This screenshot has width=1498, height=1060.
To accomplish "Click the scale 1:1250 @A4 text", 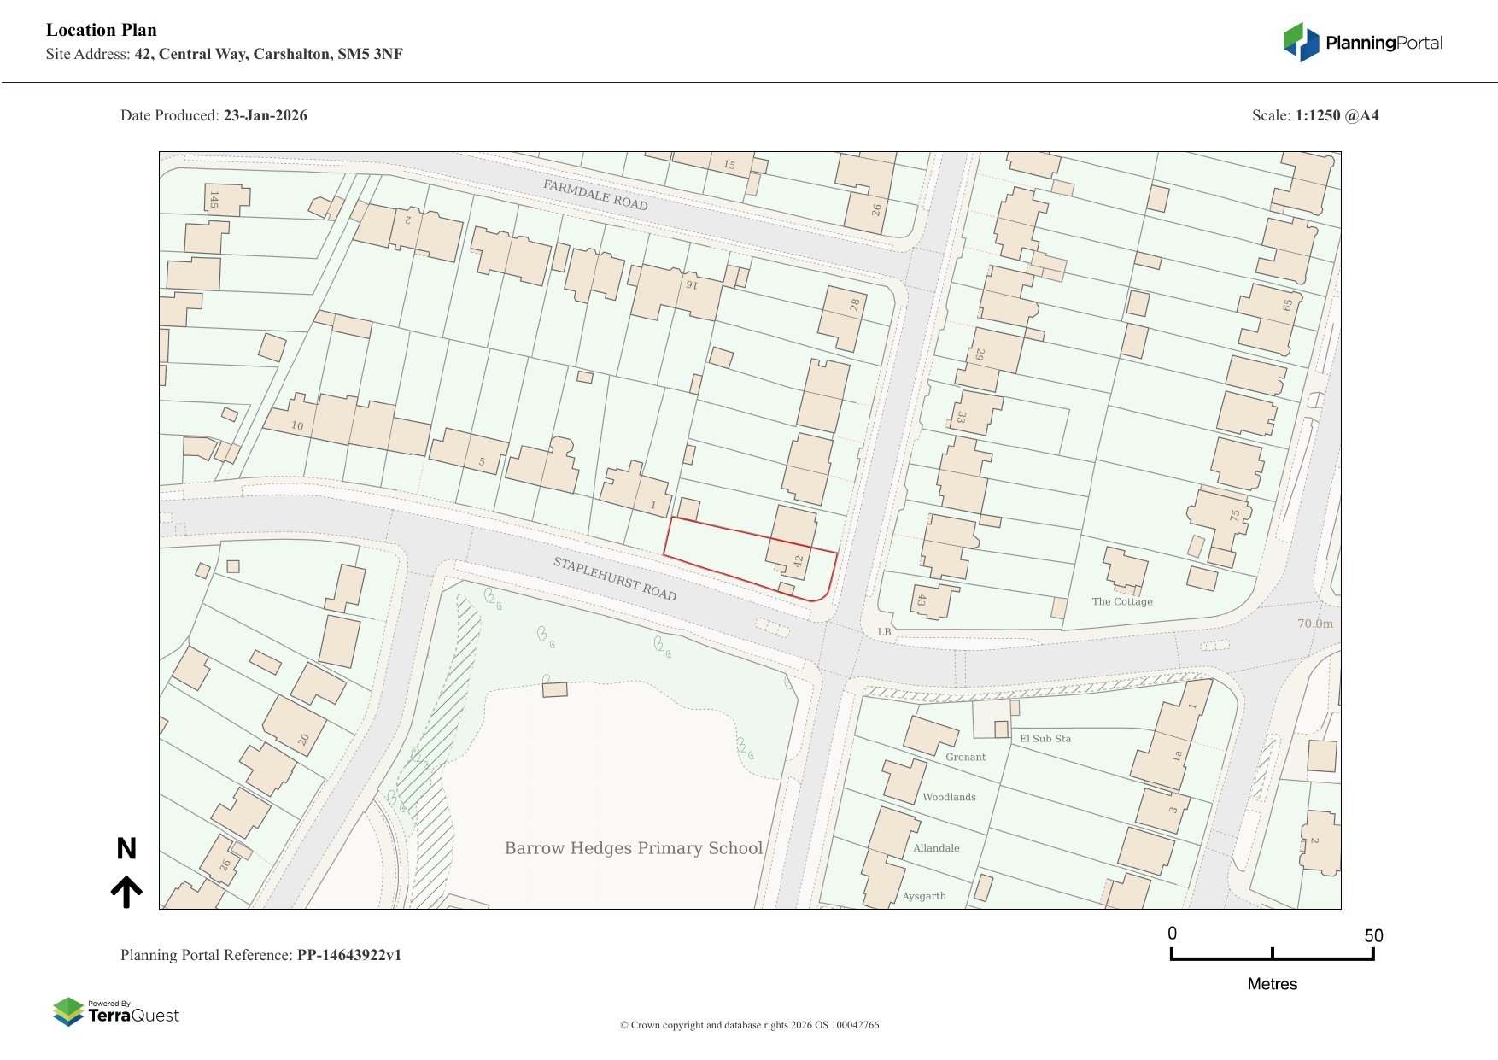I will [x=1337, y=115].
